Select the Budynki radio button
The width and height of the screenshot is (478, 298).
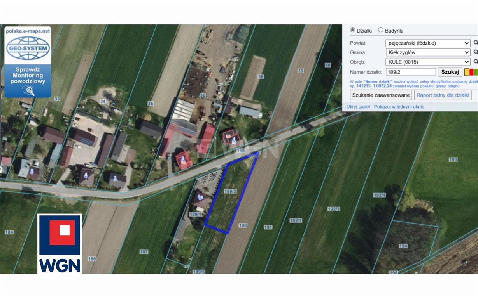[x=381, y=30]
